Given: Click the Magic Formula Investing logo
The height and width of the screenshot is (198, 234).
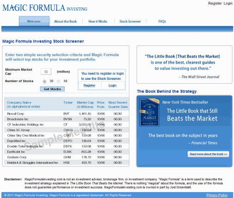Looking at the screenshot, I should [x=45, y=8].
